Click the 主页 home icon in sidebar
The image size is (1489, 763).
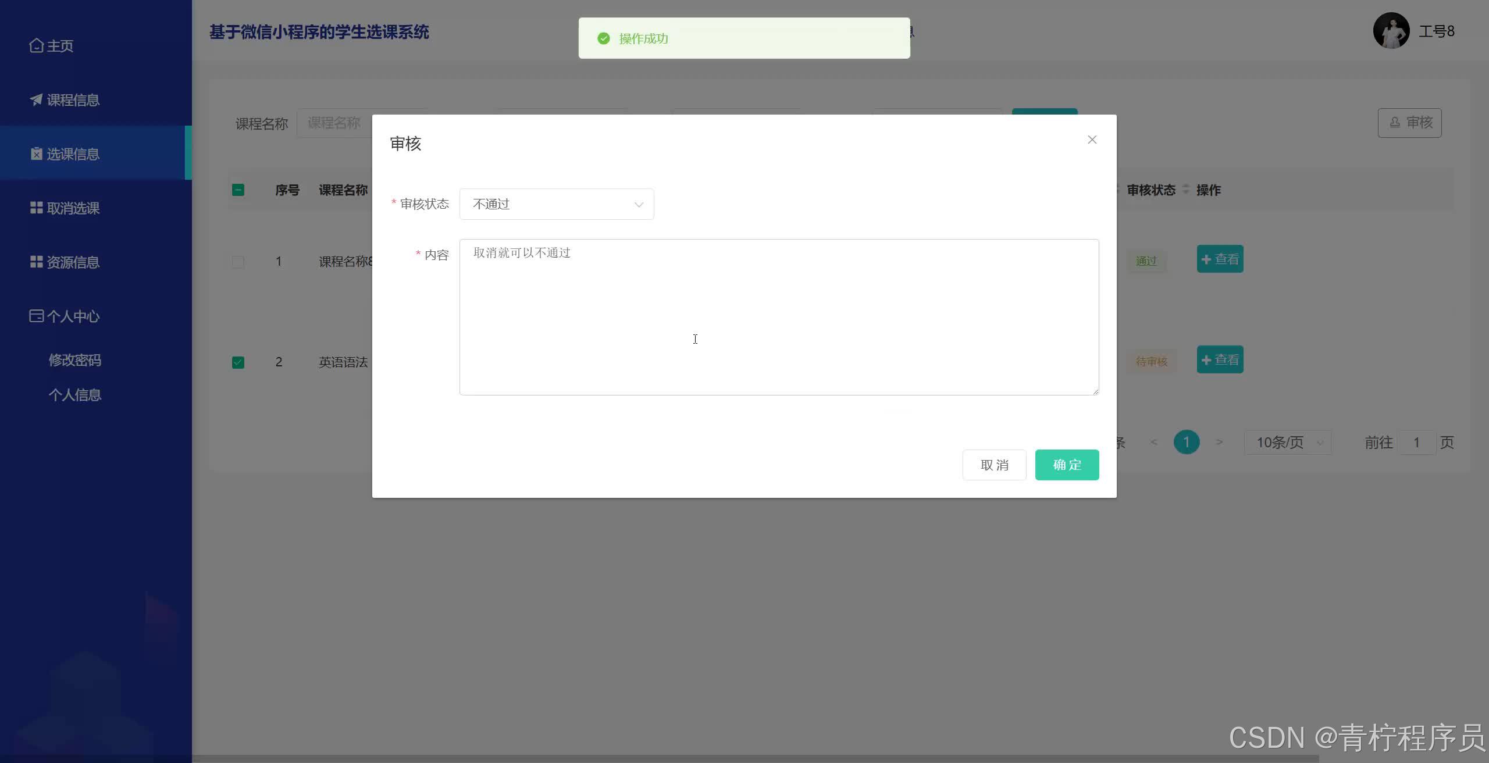37,45
